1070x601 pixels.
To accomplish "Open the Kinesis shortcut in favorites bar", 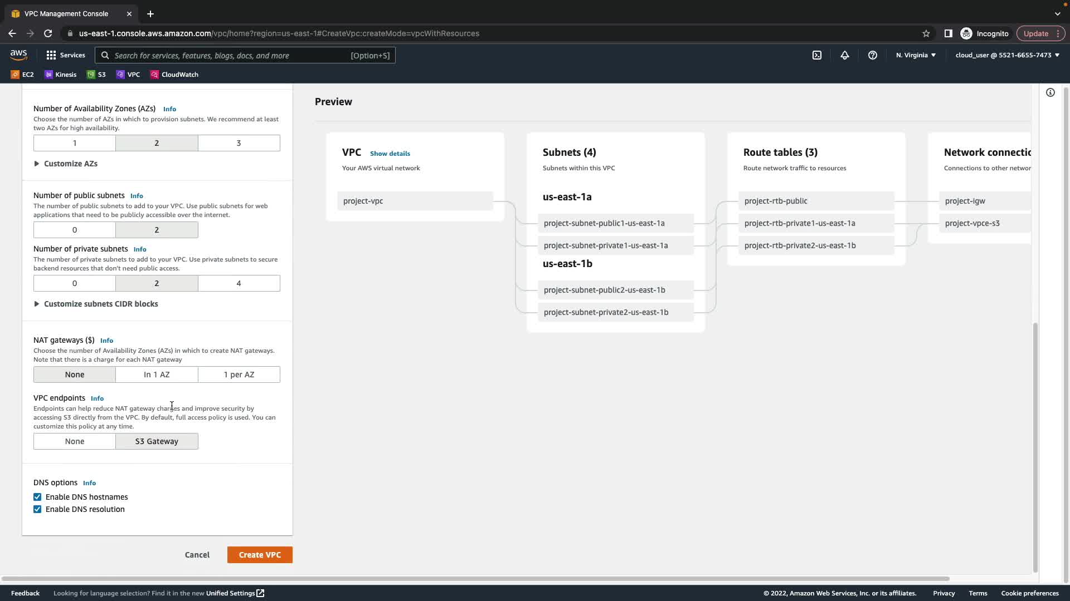I will tap(60, 75).
